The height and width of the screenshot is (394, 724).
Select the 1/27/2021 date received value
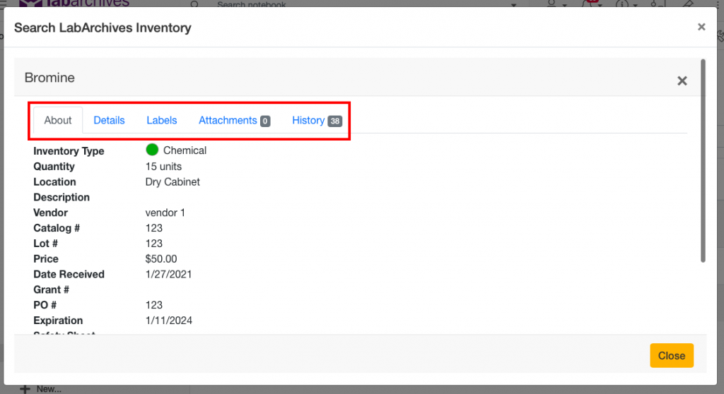(x=168, y=275)
